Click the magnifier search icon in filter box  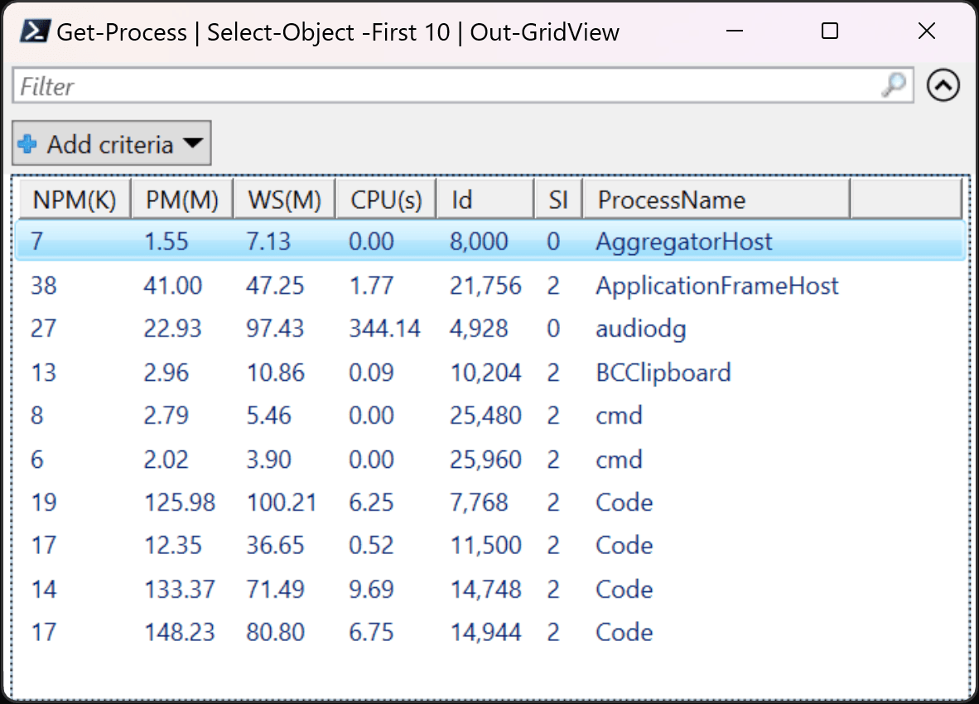[x=894, y=84]
